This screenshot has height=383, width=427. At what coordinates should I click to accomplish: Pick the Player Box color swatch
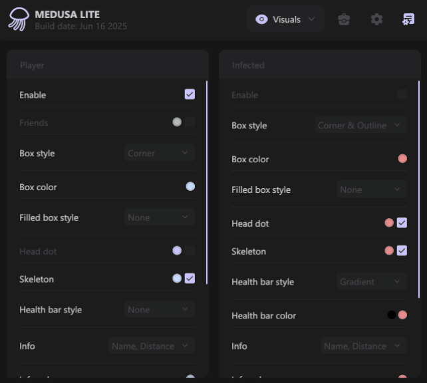[x=190, y=187]
